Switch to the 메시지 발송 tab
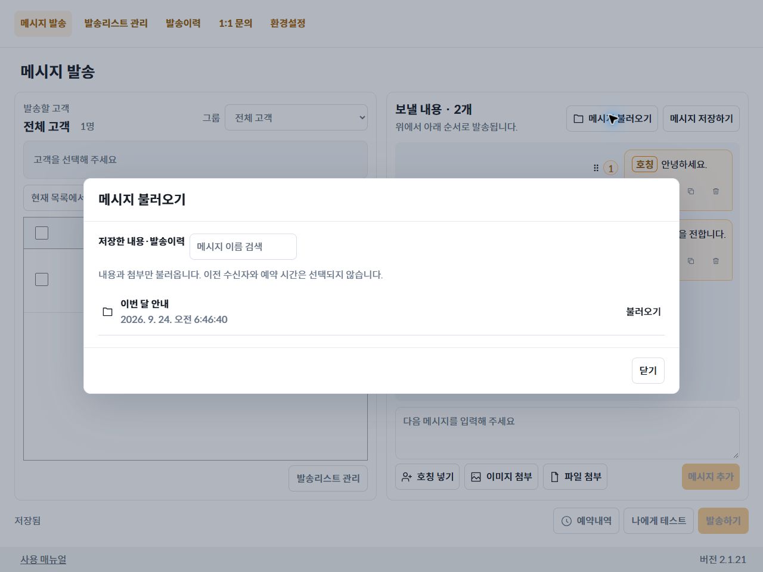This screenshot has height=572, width=763. (43, 23)
